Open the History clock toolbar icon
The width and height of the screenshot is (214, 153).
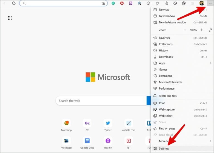point(175,3)
